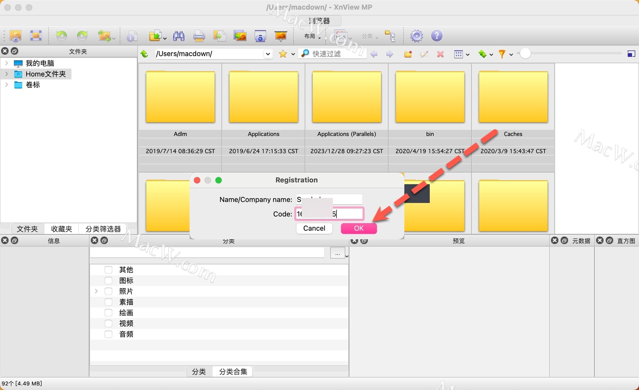The width and height of the screenshot is (639, 390).
Task: Close the 直方图 panel
Action: click(600, 240)
